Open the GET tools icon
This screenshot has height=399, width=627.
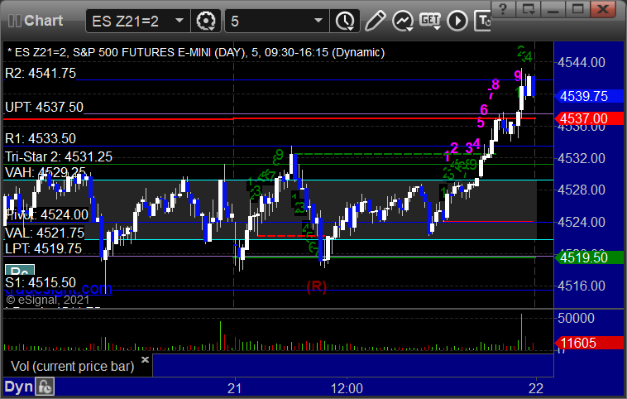pyautogui.click(x=430, y=21)
